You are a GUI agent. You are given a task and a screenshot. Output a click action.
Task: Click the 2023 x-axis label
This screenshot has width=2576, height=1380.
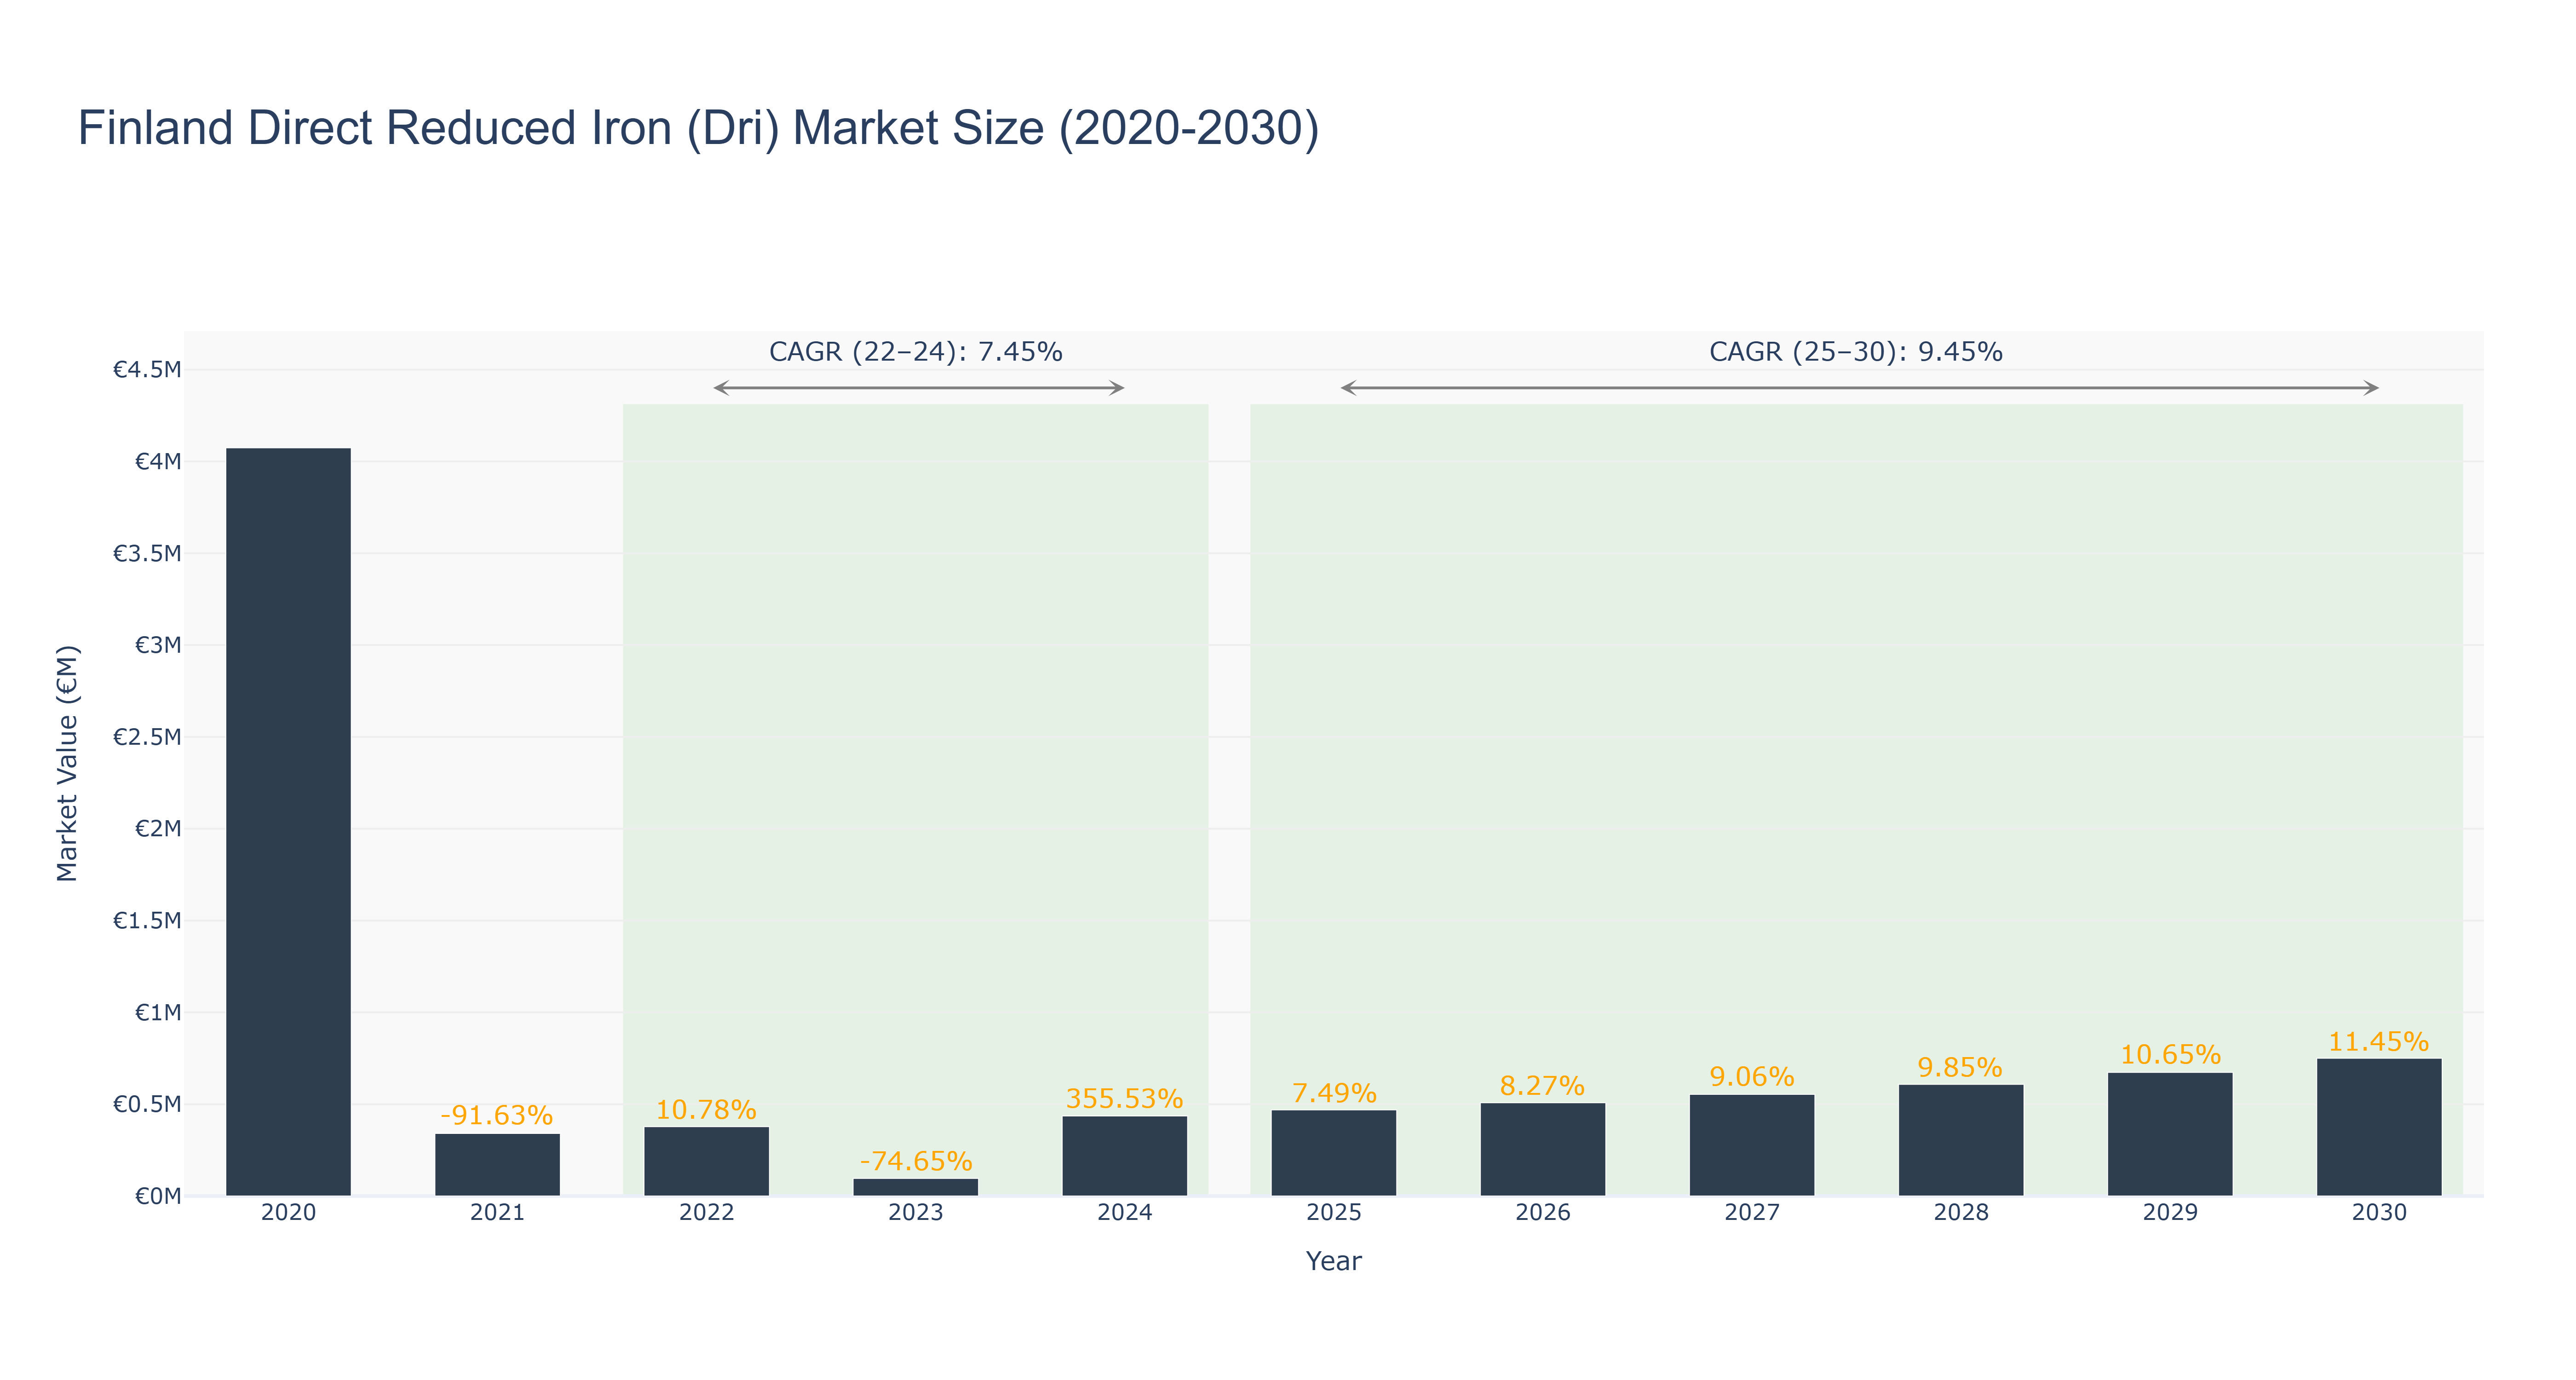pos(915,1213)
